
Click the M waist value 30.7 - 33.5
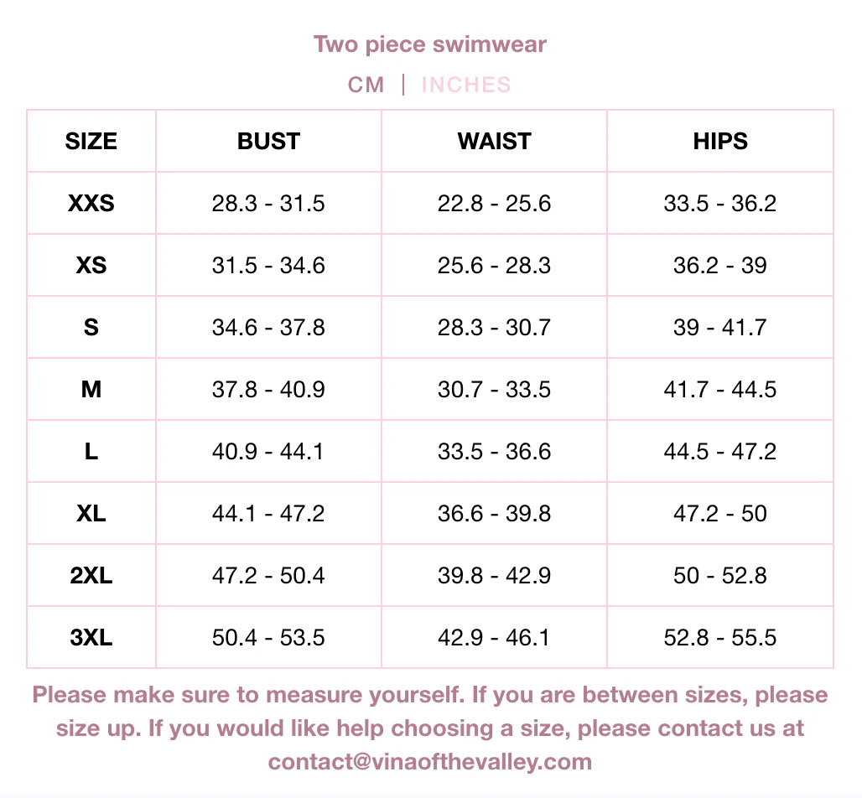coord(495,389)
